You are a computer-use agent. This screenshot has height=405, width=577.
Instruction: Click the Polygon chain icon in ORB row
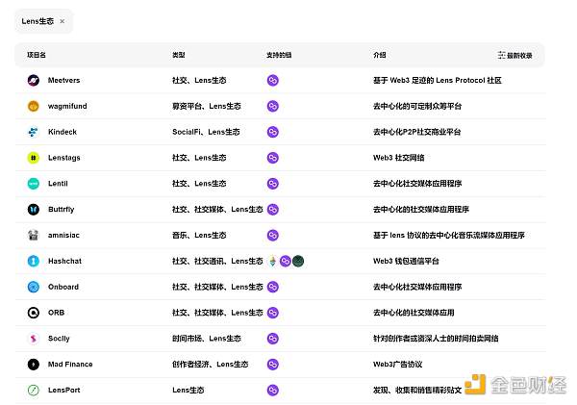click(x=273, y=313)
